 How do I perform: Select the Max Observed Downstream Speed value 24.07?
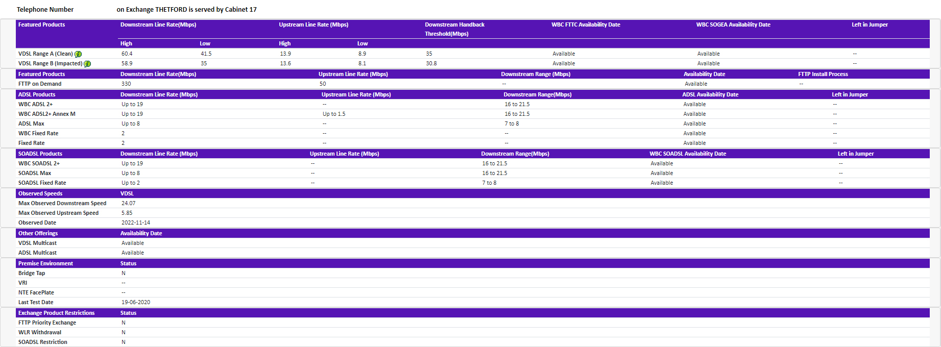(128, 203)
